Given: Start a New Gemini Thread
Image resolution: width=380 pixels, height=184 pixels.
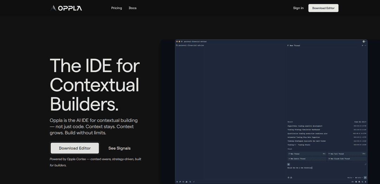Looking at the screenshot, I should (307, 159).
